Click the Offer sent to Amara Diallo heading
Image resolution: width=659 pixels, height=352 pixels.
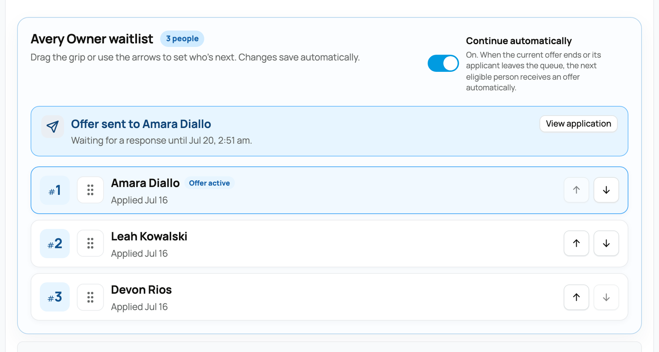click(x=141, y=124)
